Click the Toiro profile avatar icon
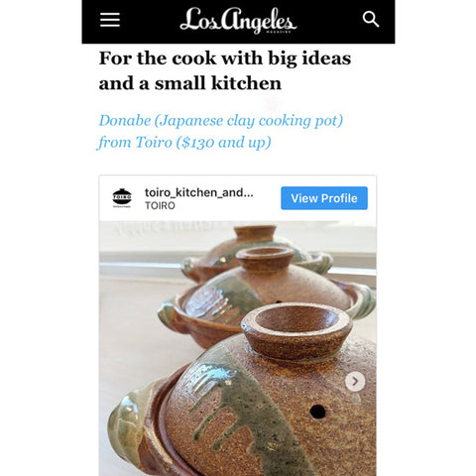Viewport: 476px width, 476px height. click(x=122, y=198)
